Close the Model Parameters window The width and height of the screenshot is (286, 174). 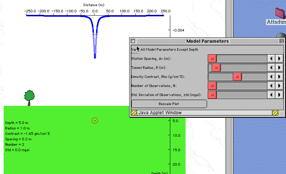coord(133,41)
